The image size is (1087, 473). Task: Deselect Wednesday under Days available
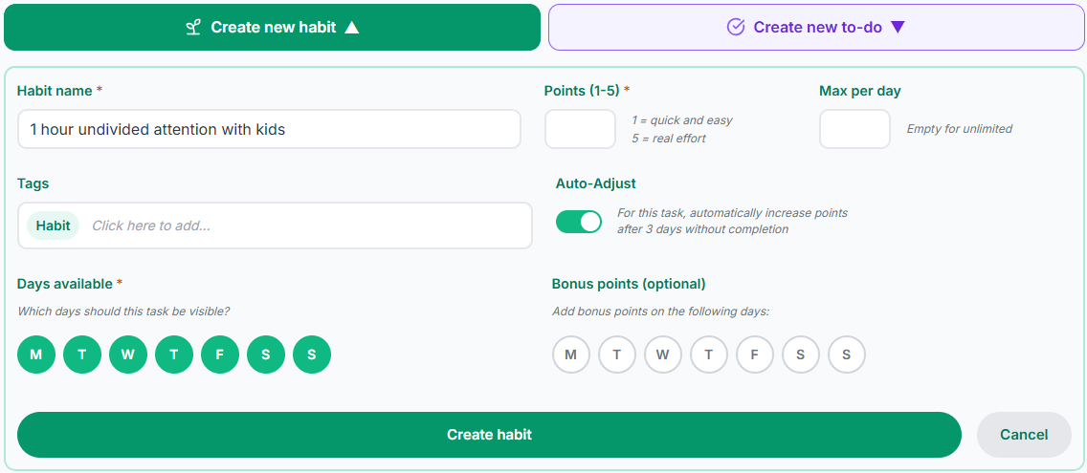coord(127,355)
